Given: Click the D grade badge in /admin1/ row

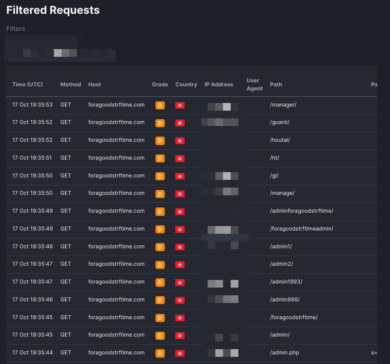Looking at the screenshot, I should click(x=160, y=247).
